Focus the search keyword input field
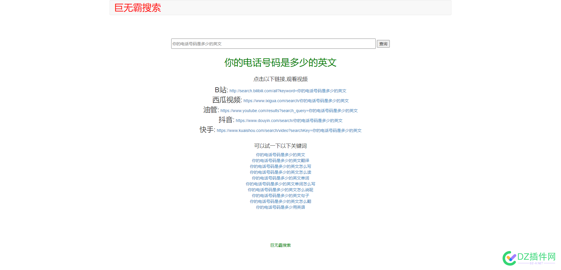 click(x=273, y=44)
